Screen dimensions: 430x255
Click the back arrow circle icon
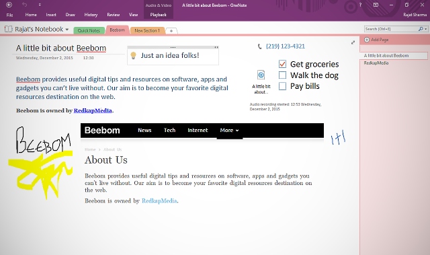(x=9, y=5)
